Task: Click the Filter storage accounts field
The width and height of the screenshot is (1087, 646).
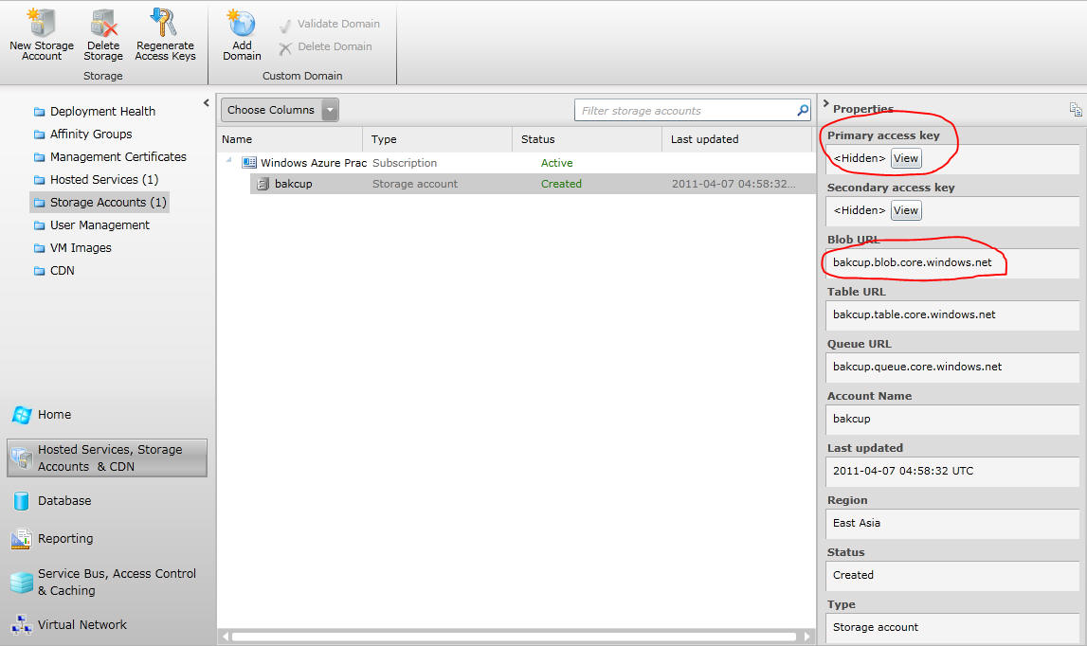Action: point(684,110)
